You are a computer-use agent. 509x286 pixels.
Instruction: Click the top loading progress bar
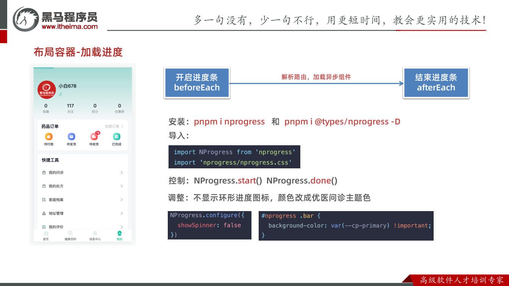pyautogui.click(x=44, y=68)
